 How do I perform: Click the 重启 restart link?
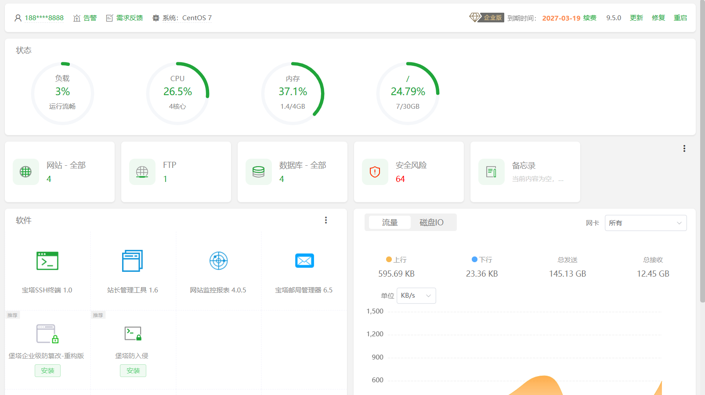tap(680, 18)
